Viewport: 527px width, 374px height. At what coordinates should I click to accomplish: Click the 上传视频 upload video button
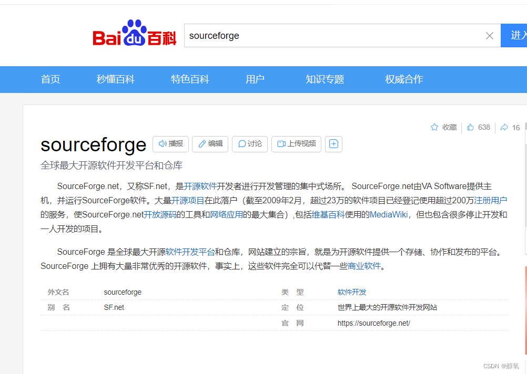coord(297,144)
